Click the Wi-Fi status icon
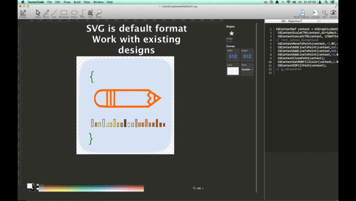This screenshot has height=201, width=356. coord(288,2)
